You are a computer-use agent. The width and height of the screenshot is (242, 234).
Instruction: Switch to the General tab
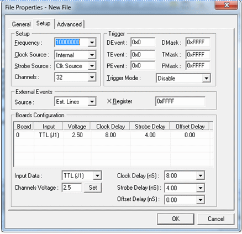coord(21,24)
